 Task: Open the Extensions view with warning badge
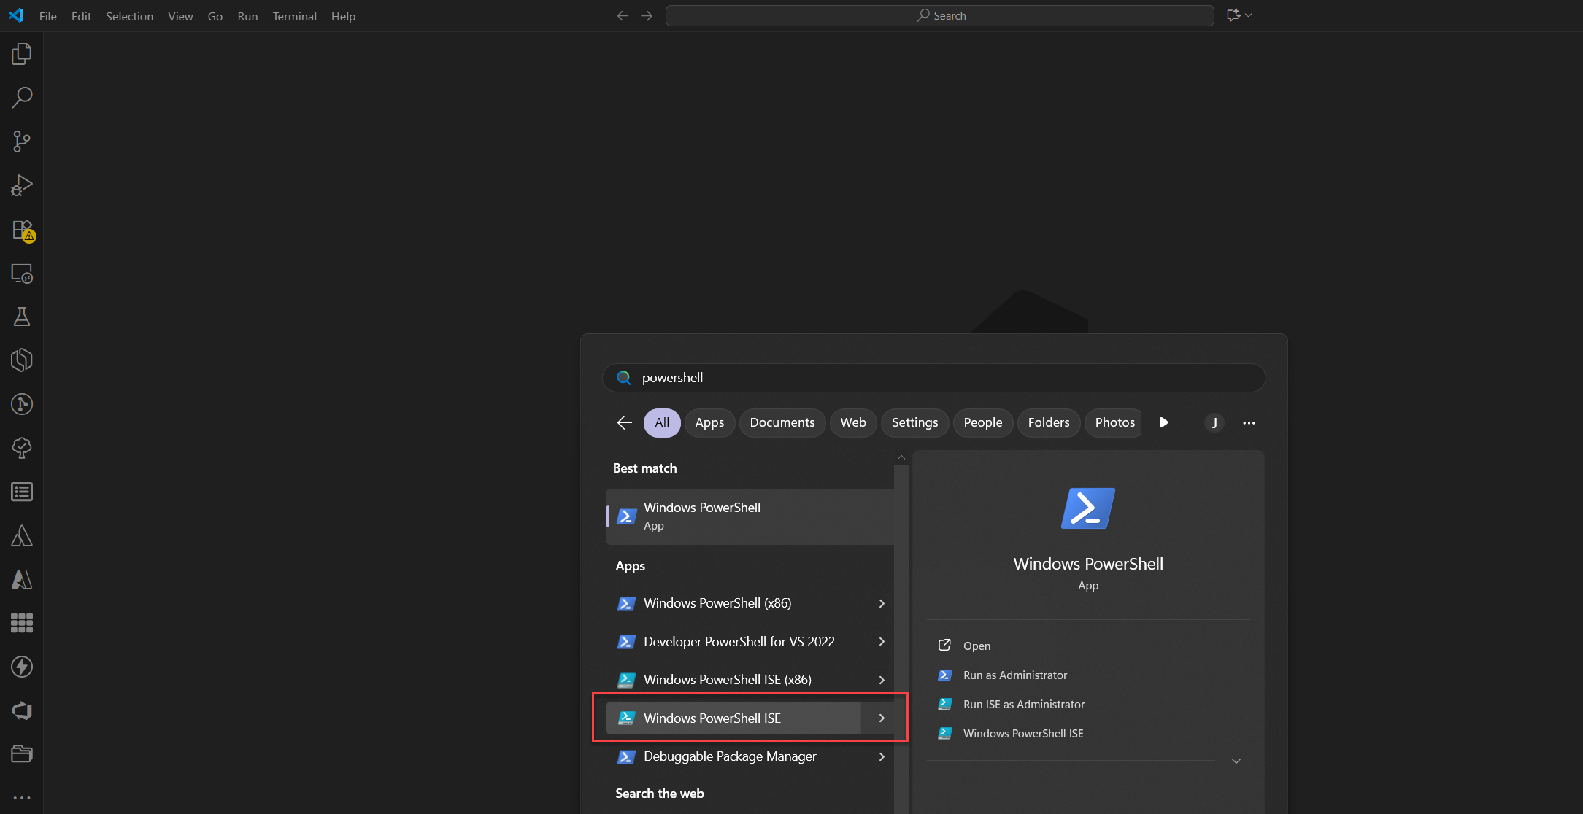tap(22, 230)
